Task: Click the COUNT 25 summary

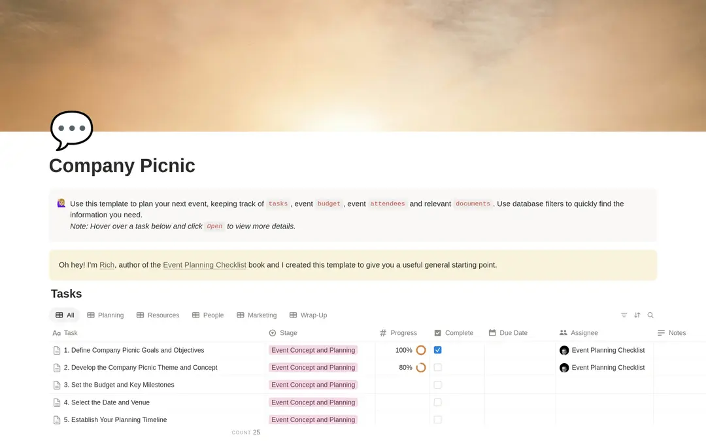Action: pos(246,432)
